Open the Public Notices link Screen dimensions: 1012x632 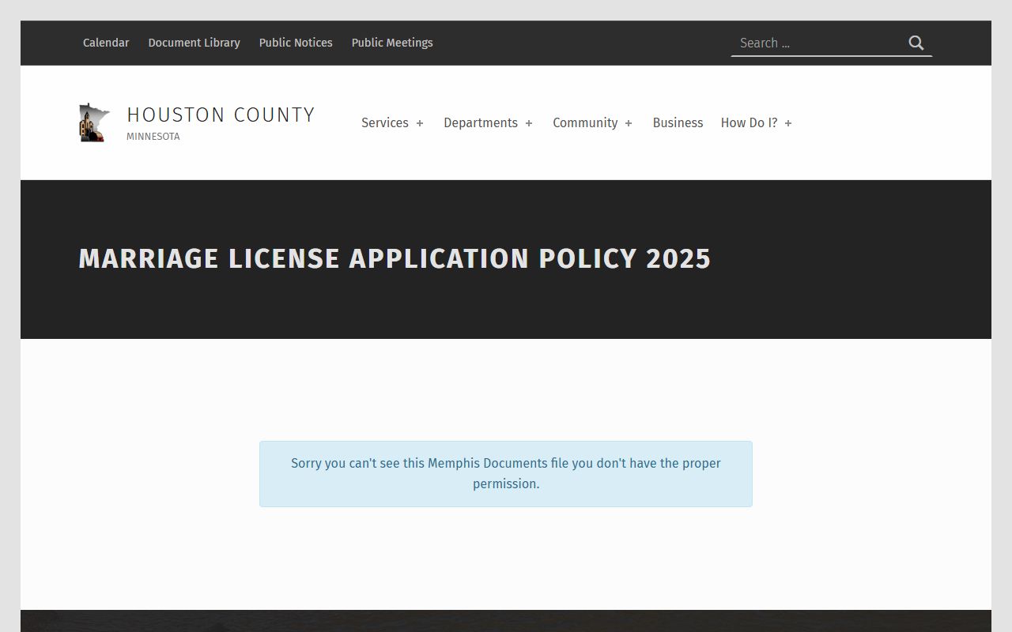[296, 43]
